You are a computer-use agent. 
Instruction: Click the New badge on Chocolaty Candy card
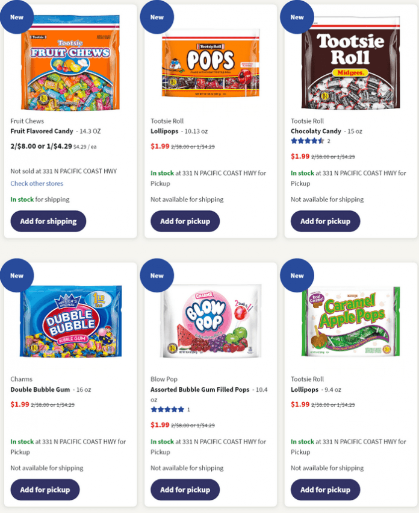click(296, 17)
